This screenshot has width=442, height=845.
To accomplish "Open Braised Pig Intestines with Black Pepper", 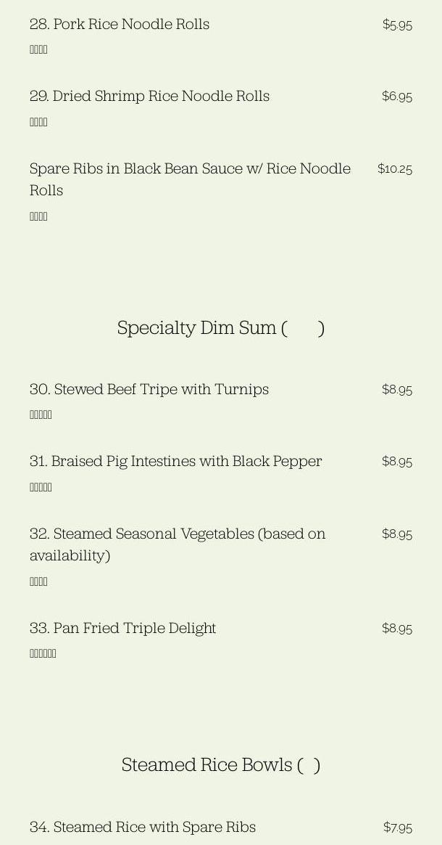I will click(x=176, y=461).
